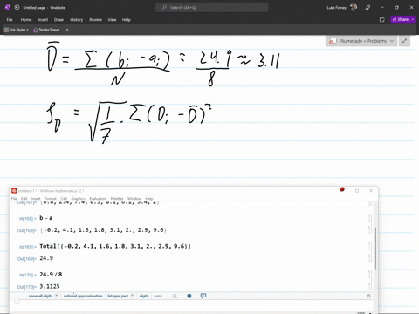Switch to the Insert ribbon tab
This screenshot has height=314, width=419.
point(43,20)
